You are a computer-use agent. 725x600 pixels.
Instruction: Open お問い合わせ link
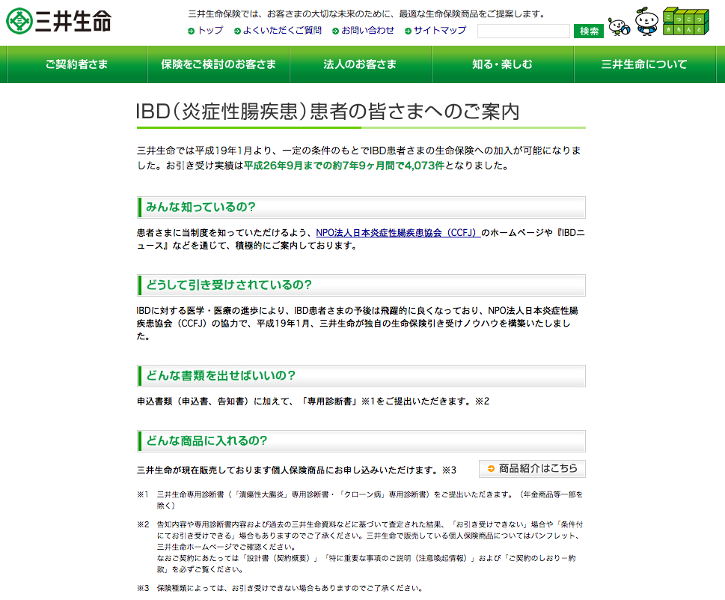pos(367,31)
